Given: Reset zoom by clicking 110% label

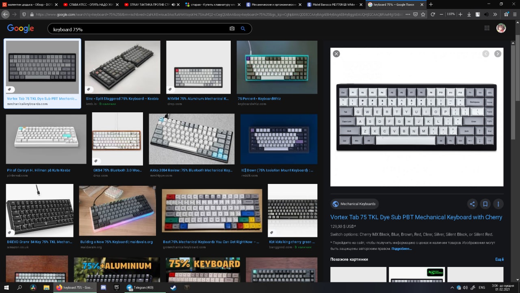Looking at the screenshot, I should click(x=451, y=14).
